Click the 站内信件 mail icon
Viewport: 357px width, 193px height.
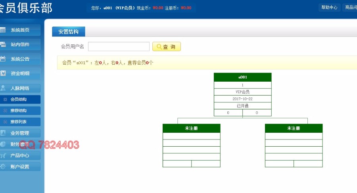(x=3, y=44)
